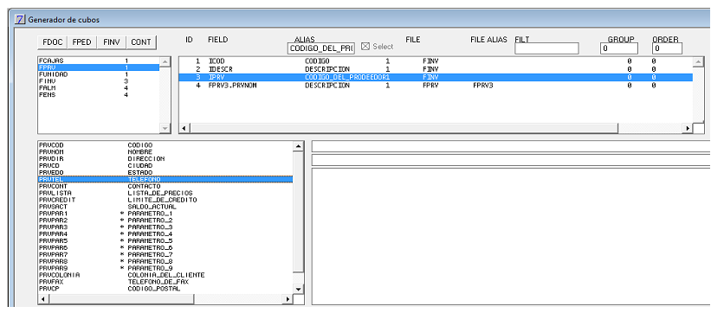The image size is (724, 313).
Task: Select PRVFAX TELEFONO_DE_FAX field
Action: click(165, 282)
